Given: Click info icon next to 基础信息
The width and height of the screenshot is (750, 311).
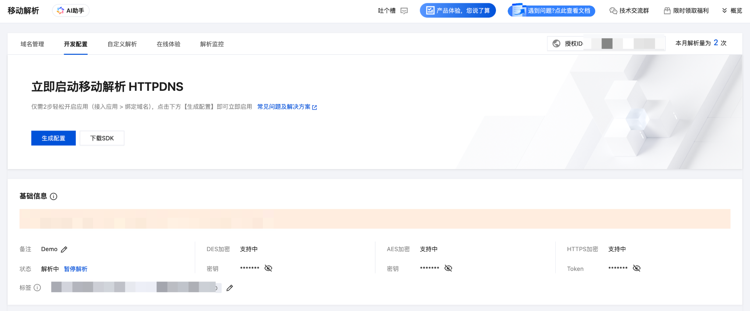Looking at the screenshot, I should [54, 197].
